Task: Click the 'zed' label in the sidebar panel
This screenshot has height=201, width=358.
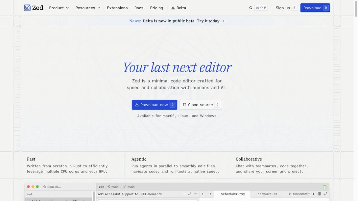Action: [x=29, y=194]
